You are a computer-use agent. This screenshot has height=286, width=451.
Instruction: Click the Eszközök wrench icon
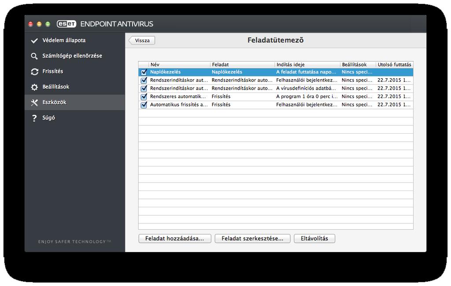34,103
